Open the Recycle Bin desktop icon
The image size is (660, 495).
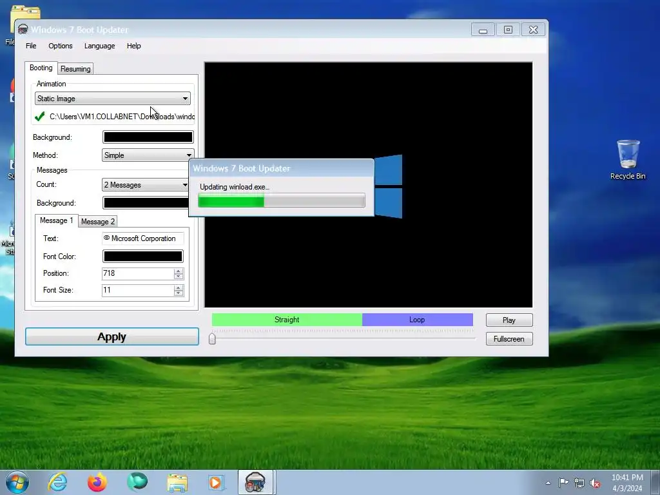[x=628, y=160]
